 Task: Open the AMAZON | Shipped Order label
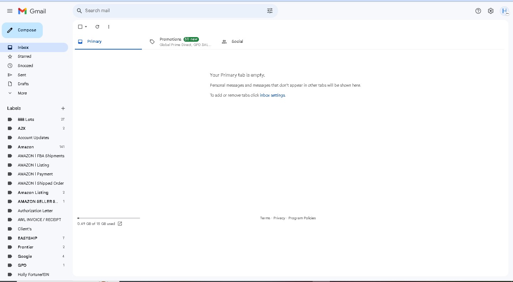click(34, 183)
